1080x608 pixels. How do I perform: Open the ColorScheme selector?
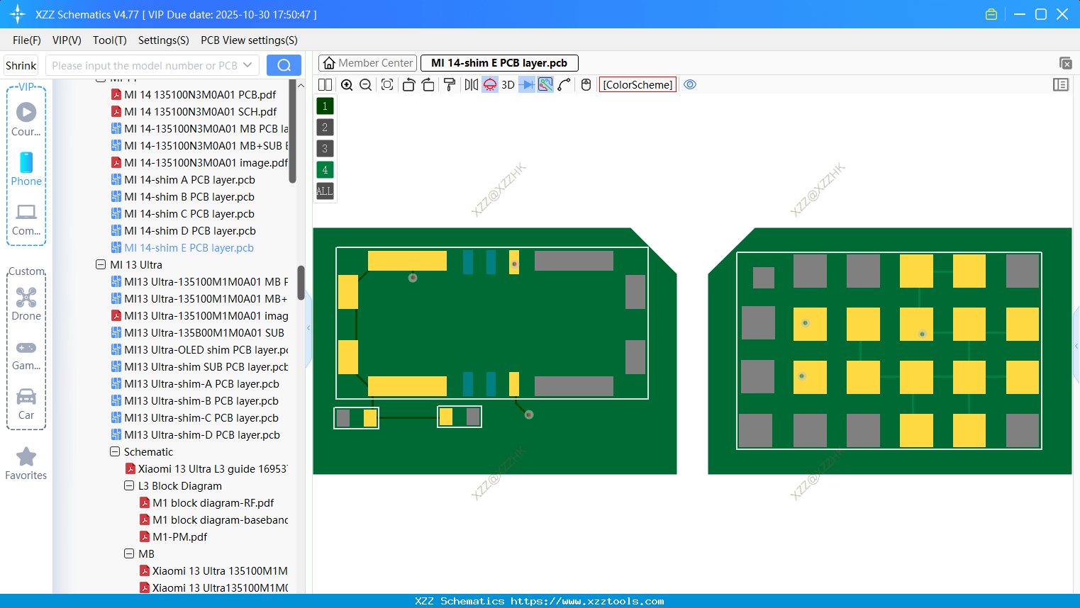pos(637,84)
